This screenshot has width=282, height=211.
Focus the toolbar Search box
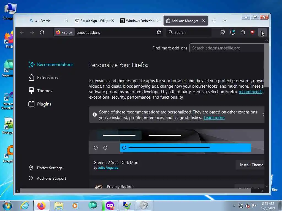[188, 32]
